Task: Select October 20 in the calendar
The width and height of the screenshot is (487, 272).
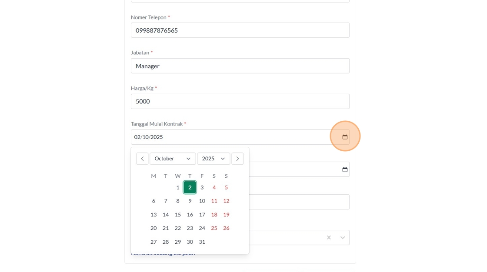Action: 153,228
